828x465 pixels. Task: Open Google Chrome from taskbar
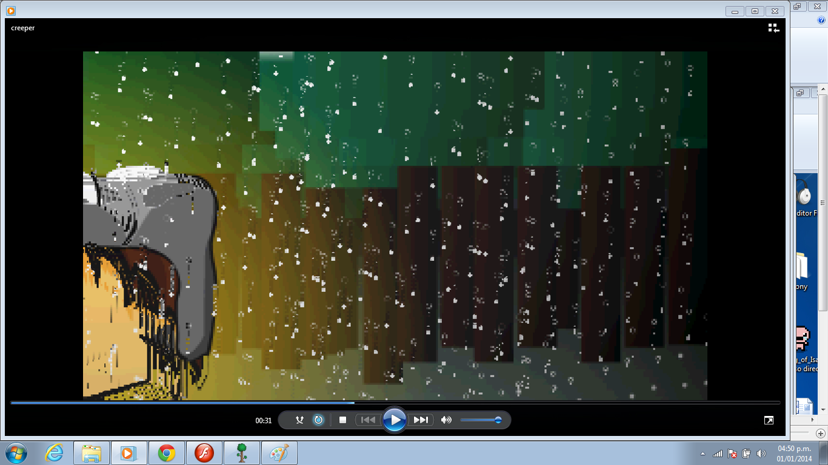tap(166, 453)
